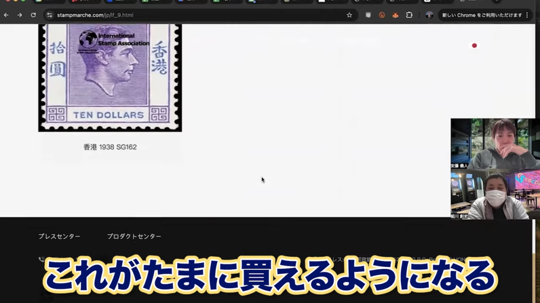Open the Chrome three-dot menu
Screen dimensions: 540x303
(x=527, y=15)
